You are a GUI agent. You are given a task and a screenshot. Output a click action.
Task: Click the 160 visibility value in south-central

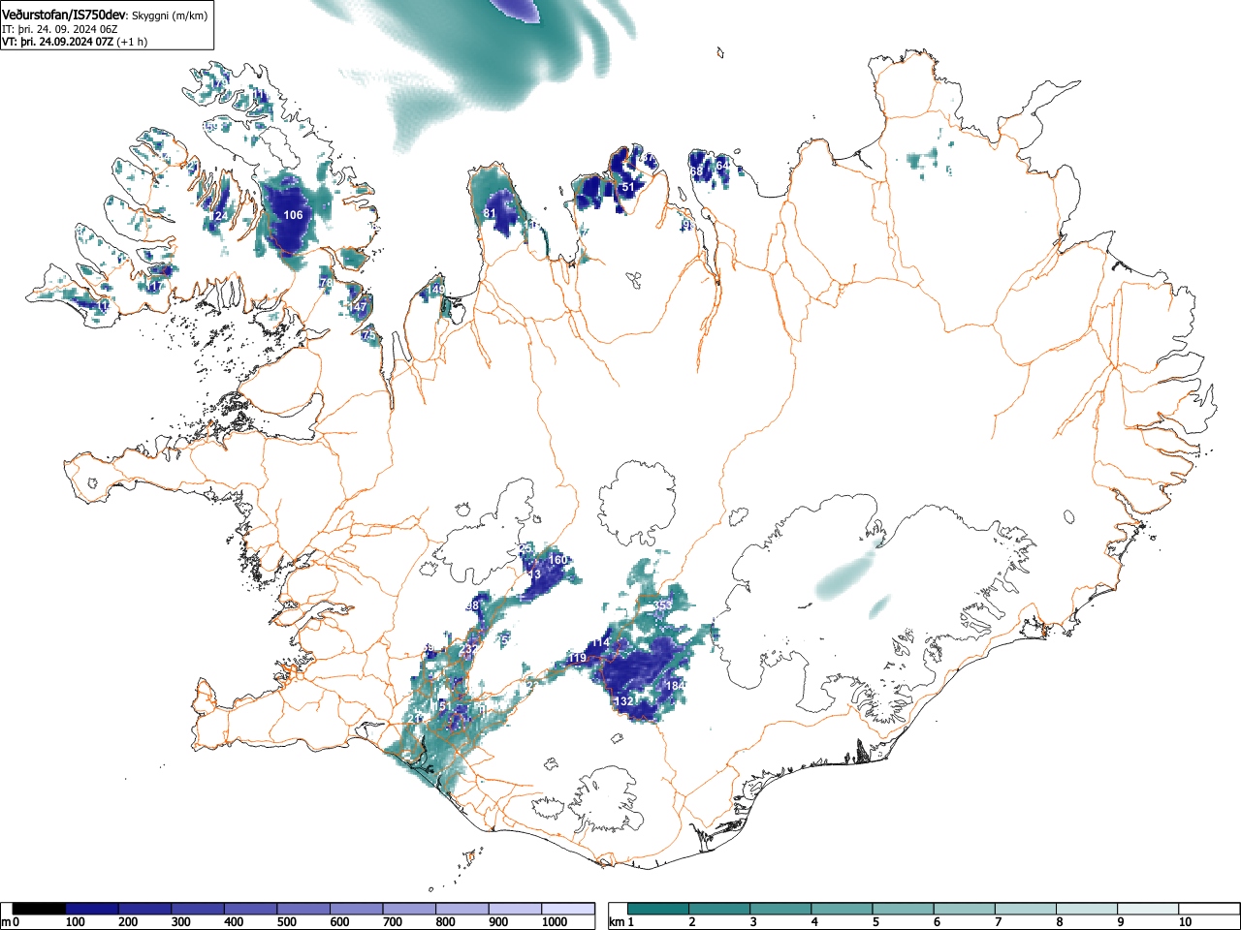point(557,560)
